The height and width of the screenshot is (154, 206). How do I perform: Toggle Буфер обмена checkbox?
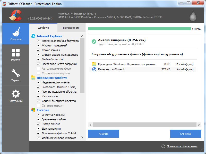(x=38, y=124)
